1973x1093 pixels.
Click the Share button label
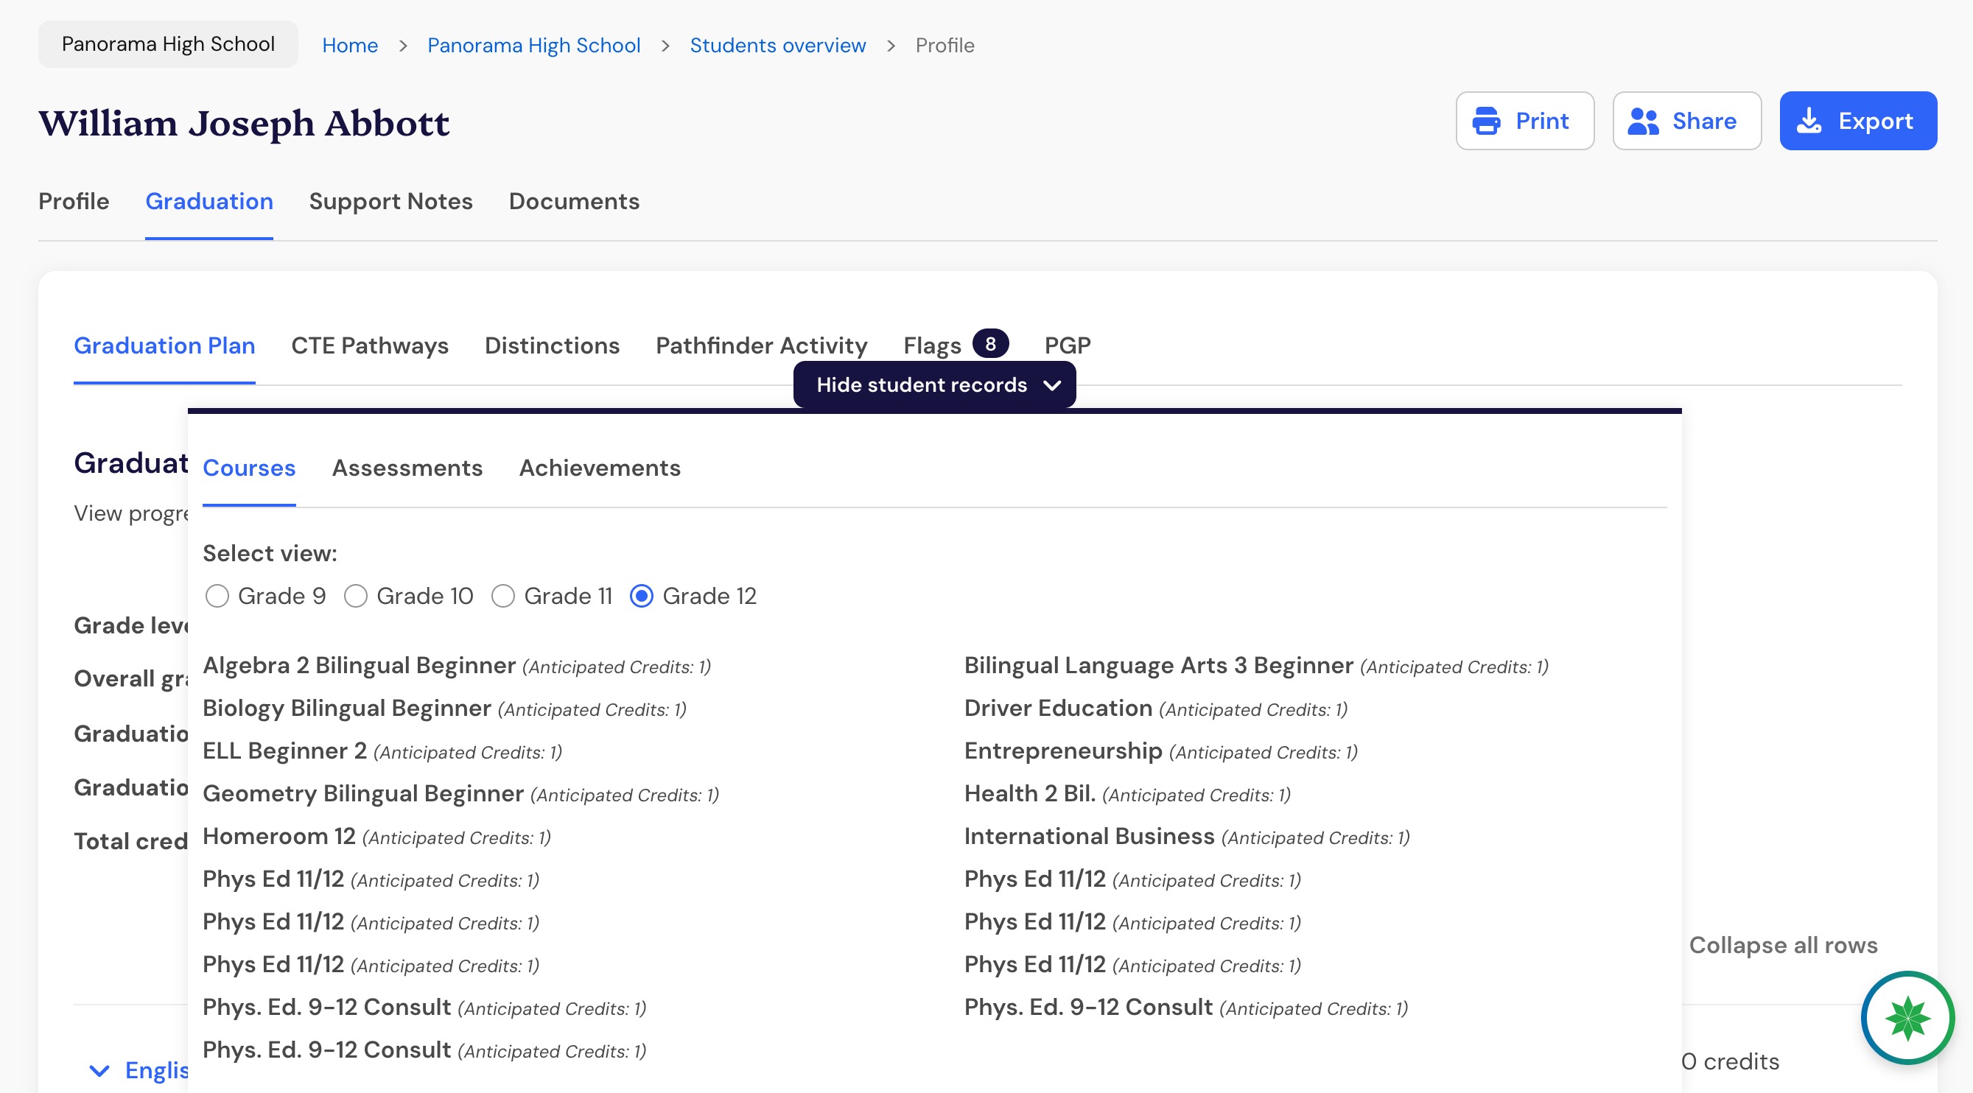pos(1704,121)
